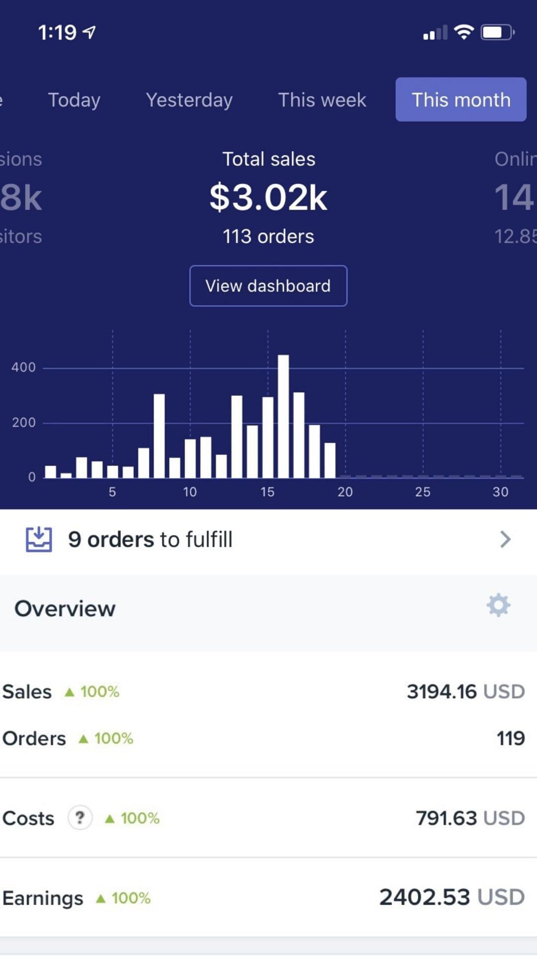Image resolution: width=537 pixels, height=956 pixels.
Task: Open the Earnings 2402.53 USD row
Action: point(268,897)
